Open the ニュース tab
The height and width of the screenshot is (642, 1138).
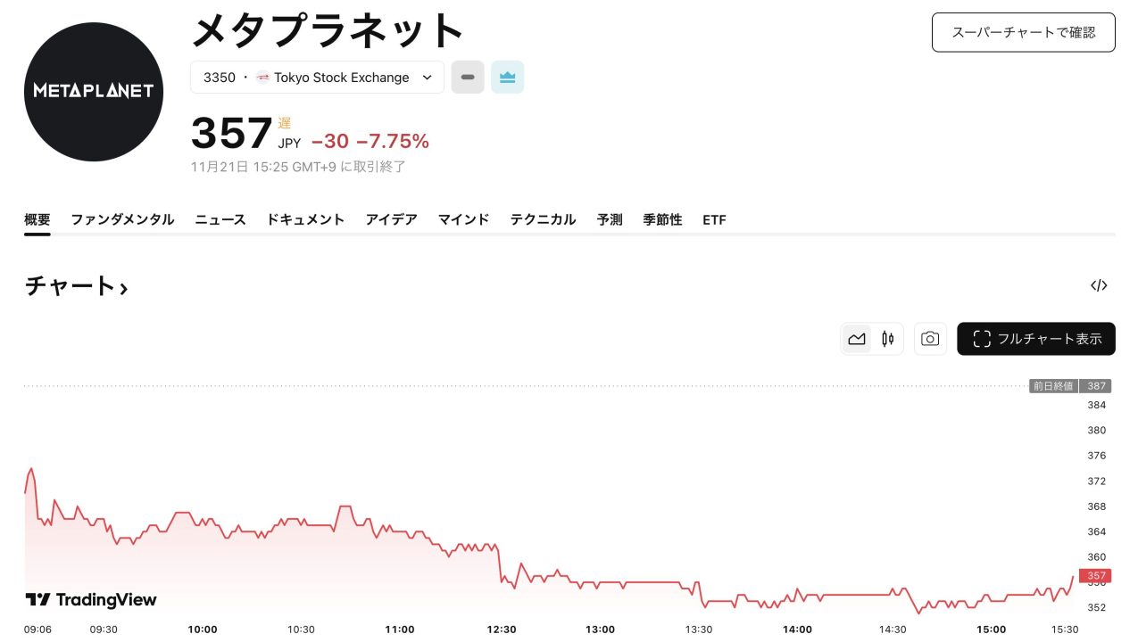pos(220,219)
